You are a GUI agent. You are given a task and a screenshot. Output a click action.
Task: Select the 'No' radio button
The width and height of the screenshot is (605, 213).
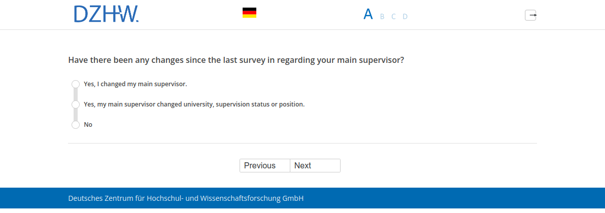tap(76, 125)
